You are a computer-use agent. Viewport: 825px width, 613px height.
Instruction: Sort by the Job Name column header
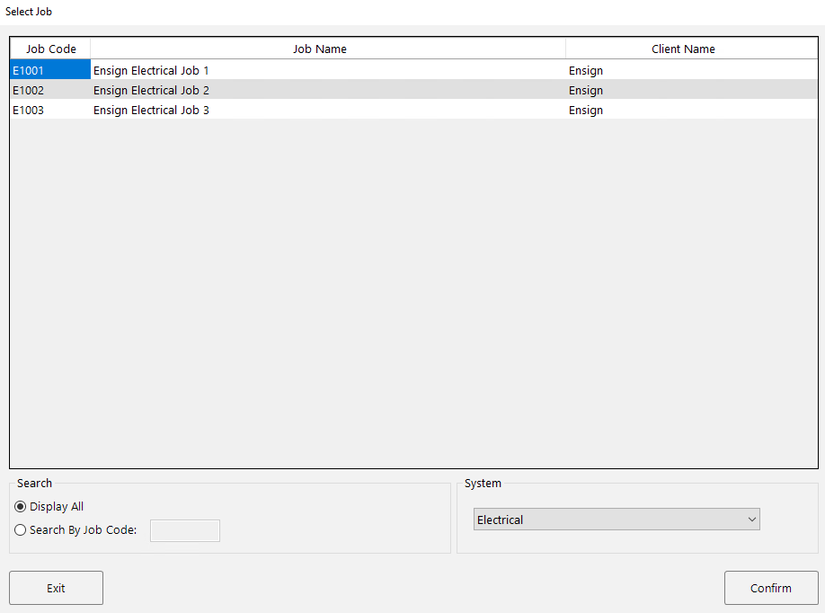point(319,49)
